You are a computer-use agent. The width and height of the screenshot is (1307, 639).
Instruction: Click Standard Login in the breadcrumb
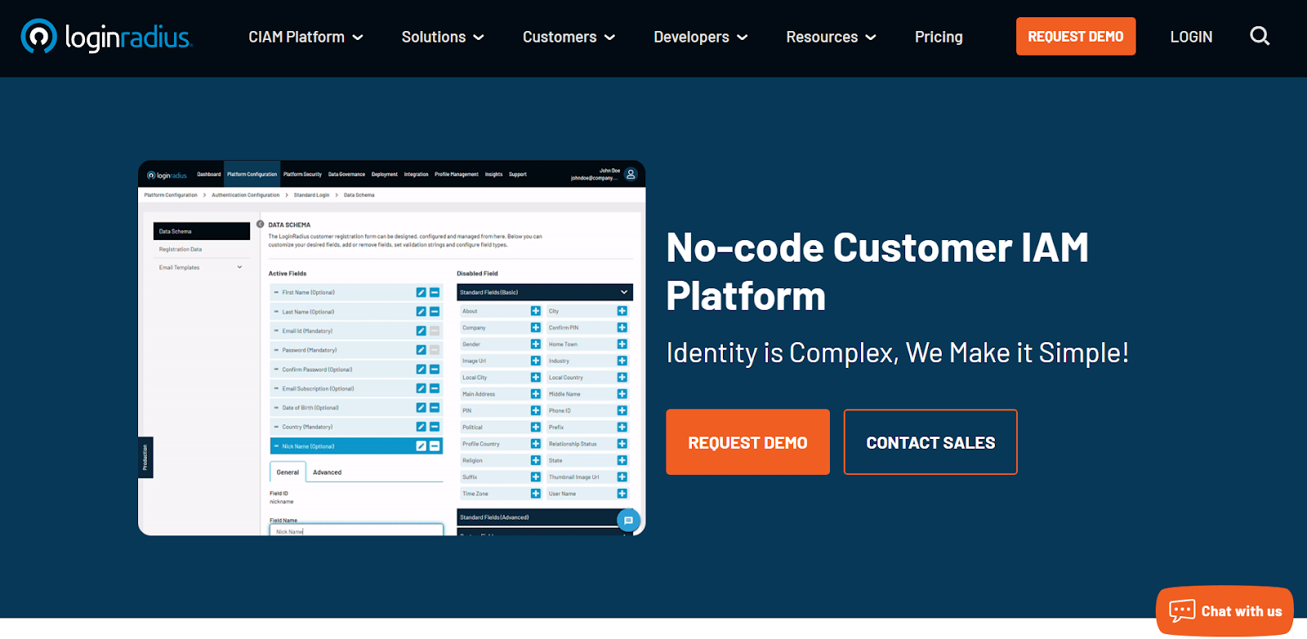click(x=311, y=195)
